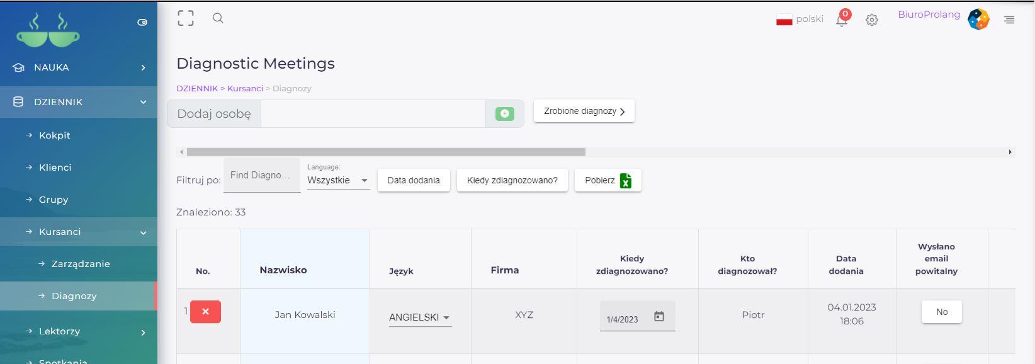Toggle welcome email sent 'No' button
The width and height of the screenshot is (1035, 364).
(941, 312)
